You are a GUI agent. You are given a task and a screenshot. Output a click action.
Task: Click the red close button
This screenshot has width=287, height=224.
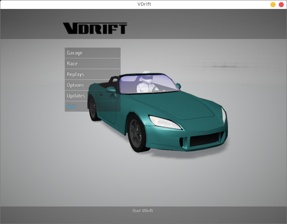281,5
